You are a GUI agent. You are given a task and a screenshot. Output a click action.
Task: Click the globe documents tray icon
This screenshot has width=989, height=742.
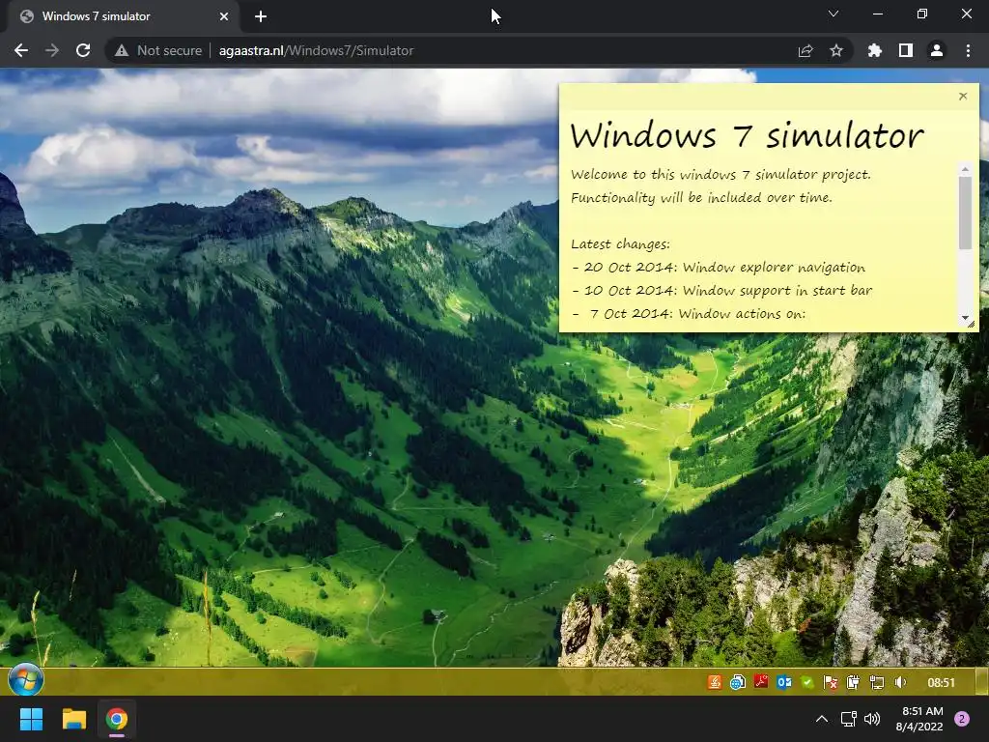(738, 682)
